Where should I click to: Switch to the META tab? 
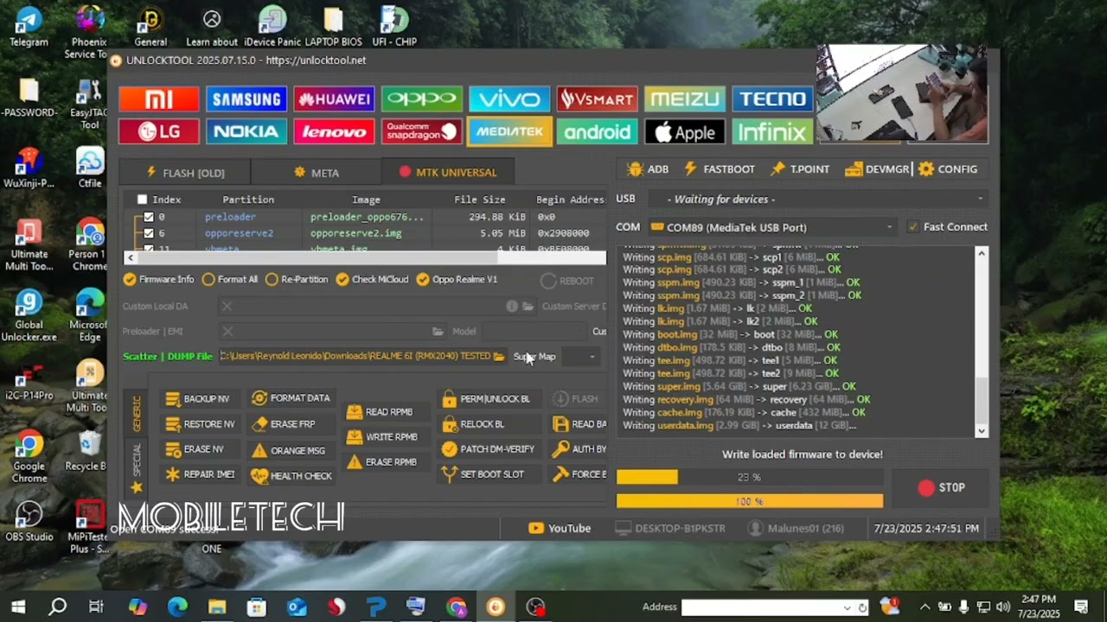pyautogui.click(x=317, y=173)
